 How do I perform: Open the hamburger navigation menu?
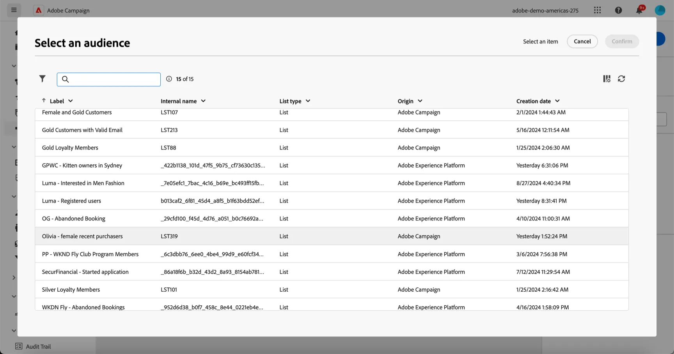click(14, 10)
